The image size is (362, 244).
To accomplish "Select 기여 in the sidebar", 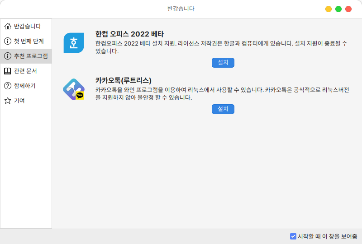I will click(x=19, y=101).
